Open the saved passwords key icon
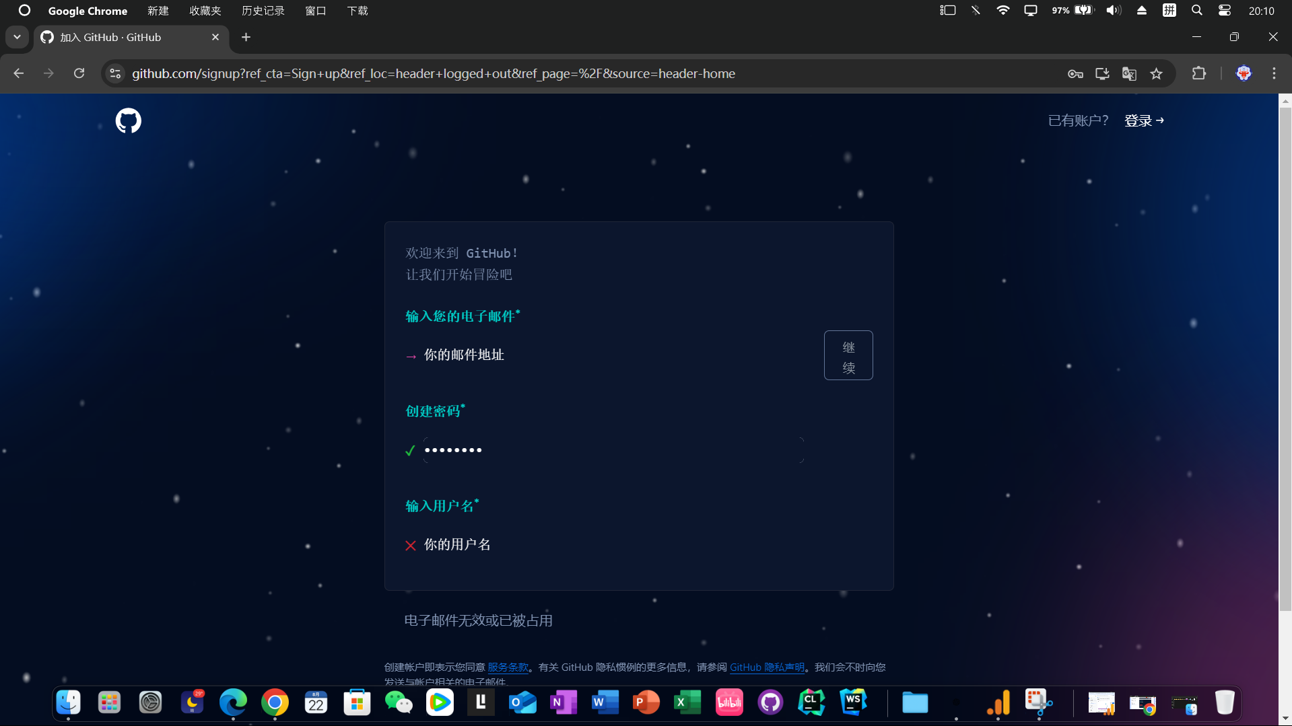Screen dimensions: 1292x726 click(1075, 73)
